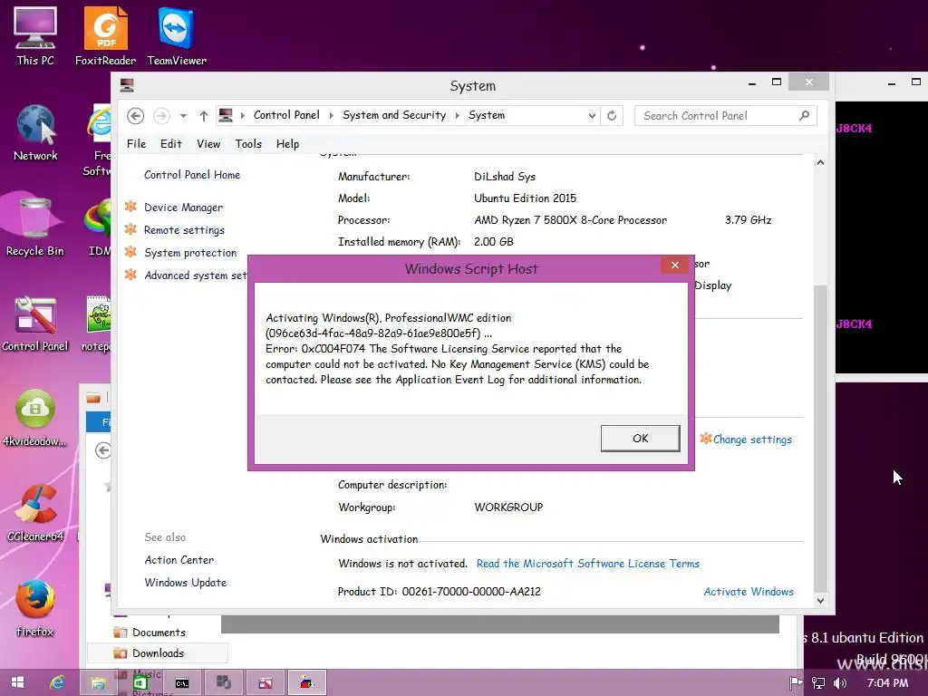The width and height of the screenshot is (928, 696).
Task: Open System protection link
Action: coord(190,253)
